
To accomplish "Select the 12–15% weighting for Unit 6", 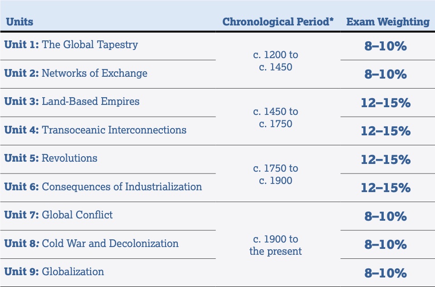I will [386, 188].
